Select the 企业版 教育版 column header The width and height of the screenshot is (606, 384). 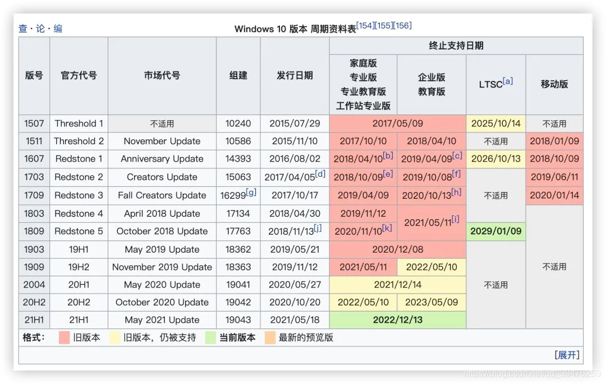(431, 84)
